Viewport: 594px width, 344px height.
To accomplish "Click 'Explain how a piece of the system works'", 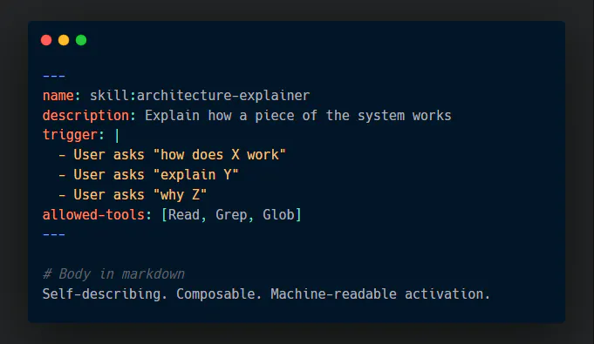I will (x=298, y=116).
